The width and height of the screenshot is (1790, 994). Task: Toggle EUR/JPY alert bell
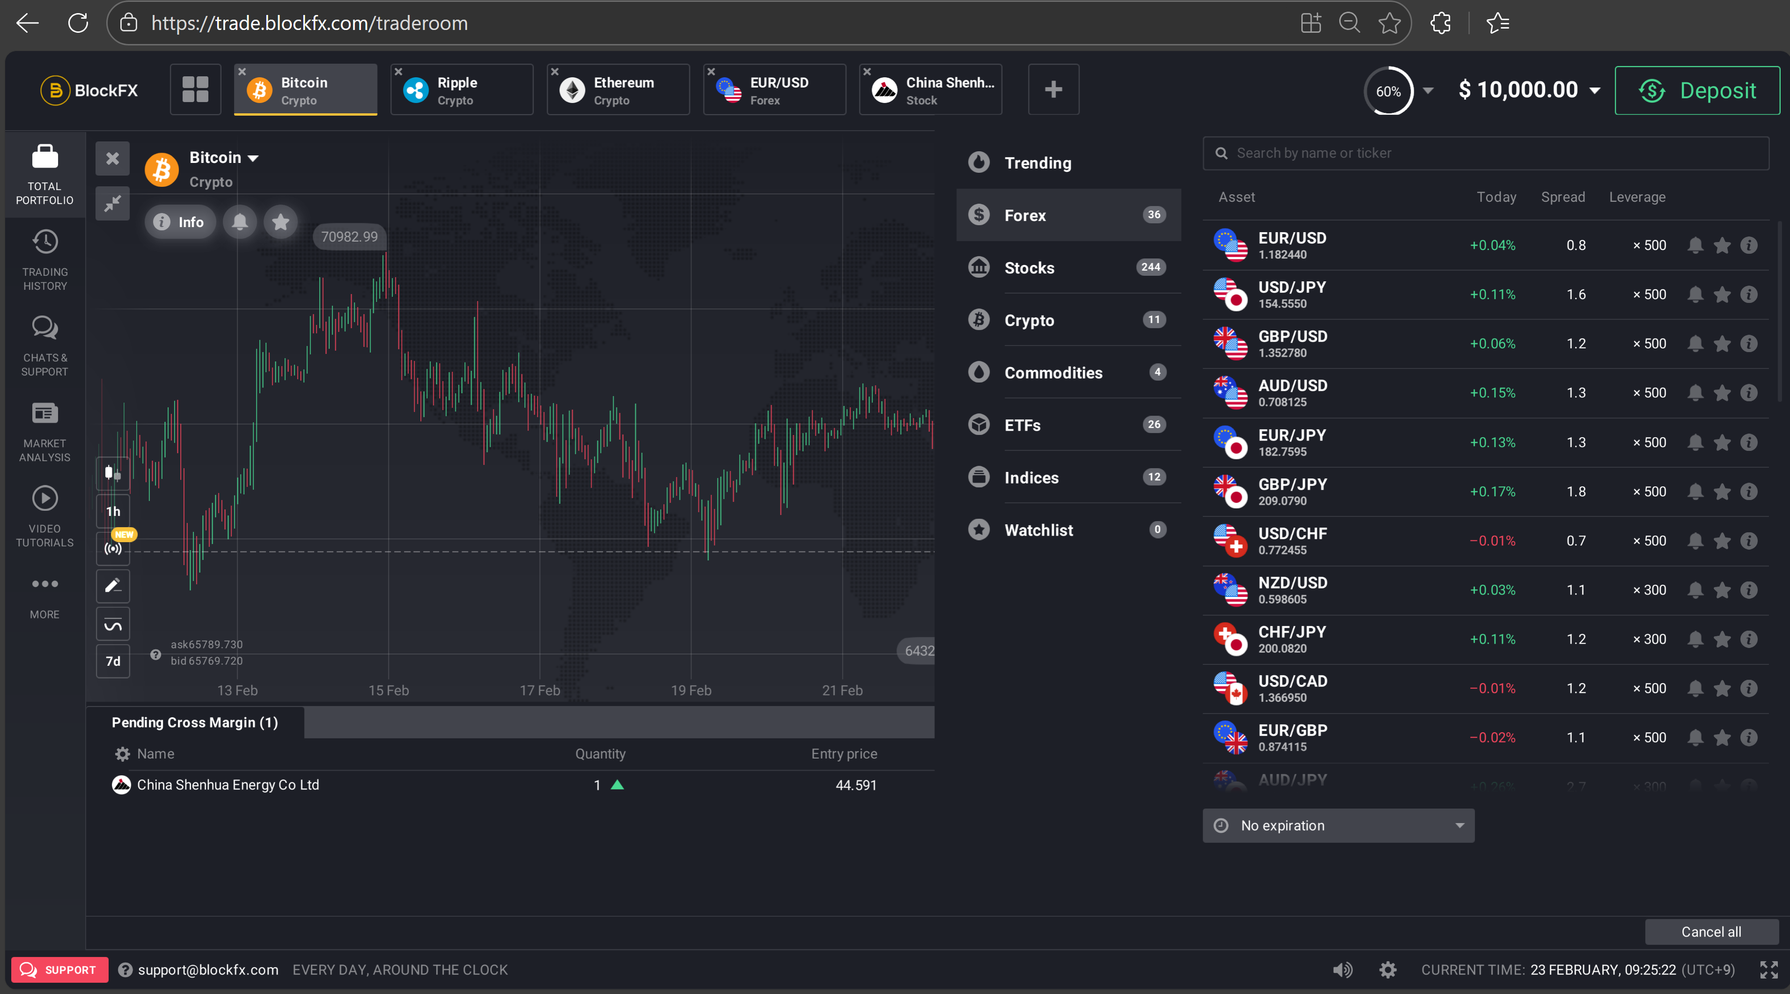coord(1695,442)
